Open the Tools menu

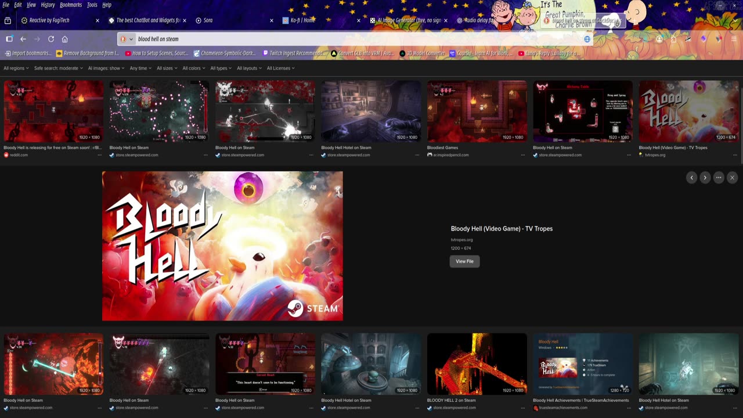coord(92,5)
